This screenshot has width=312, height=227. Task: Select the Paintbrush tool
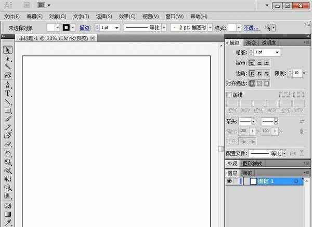coord(8,119)
